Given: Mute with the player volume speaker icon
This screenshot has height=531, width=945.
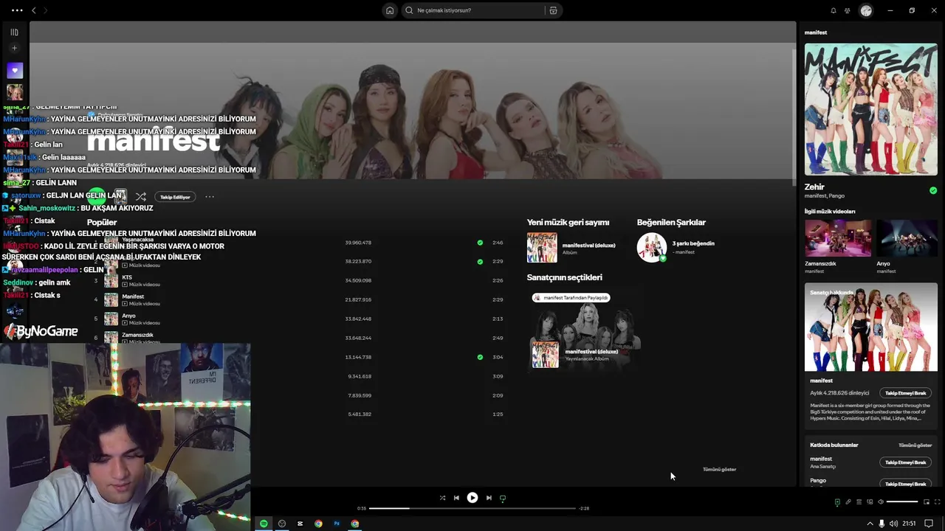Looking at the screenshot, I should click(880, 502).
